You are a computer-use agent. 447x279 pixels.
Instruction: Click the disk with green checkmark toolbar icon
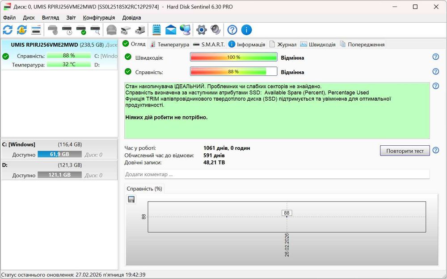(x=81, y=30)
